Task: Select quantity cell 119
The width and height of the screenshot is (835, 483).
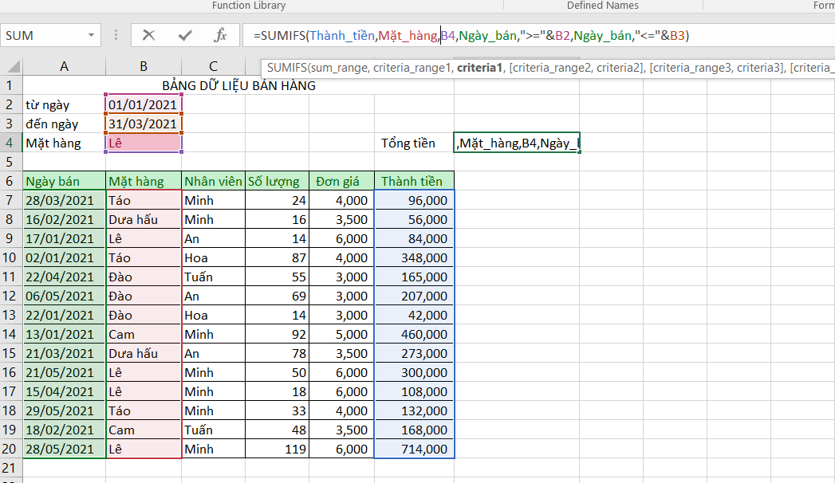Action: coord(277,450)
